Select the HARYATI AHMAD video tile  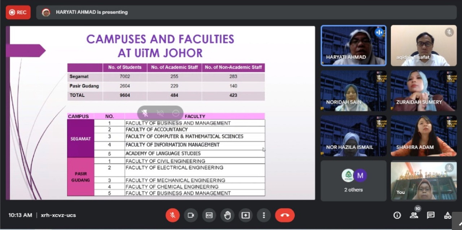353,46
